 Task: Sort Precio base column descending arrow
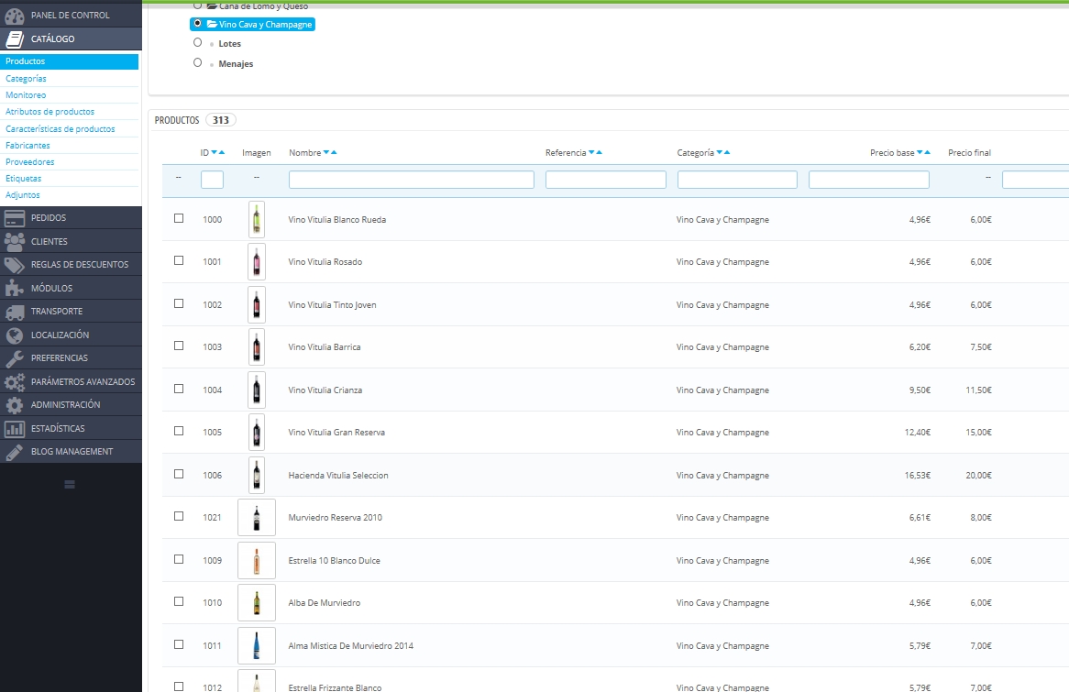tap(920, 152)
